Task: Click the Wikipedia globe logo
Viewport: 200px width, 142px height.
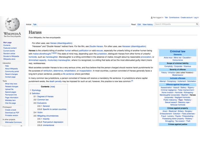Action: tap(12, 24)
